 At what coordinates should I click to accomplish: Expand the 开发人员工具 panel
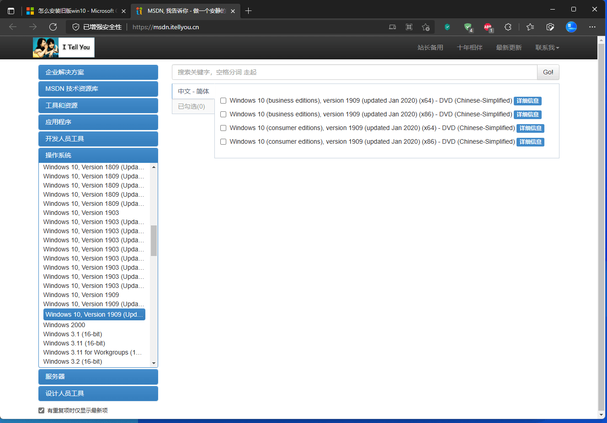[98, 139]
